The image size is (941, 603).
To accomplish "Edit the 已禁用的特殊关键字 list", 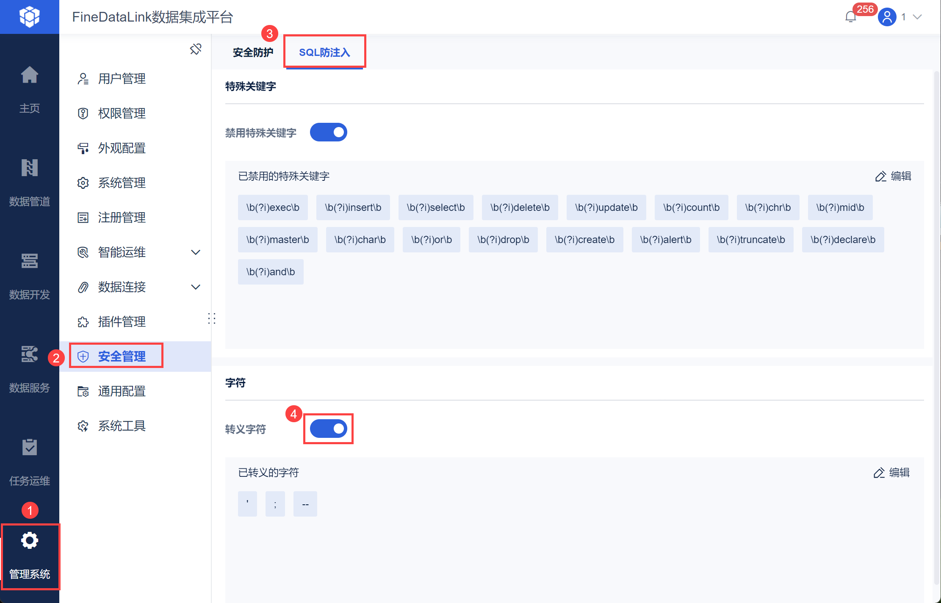I will (893, 176).
